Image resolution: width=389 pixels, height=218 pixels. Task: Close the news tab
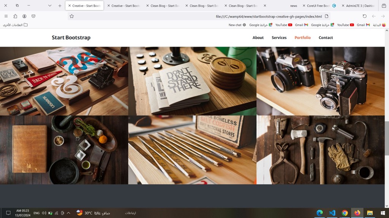pos(265,6)
